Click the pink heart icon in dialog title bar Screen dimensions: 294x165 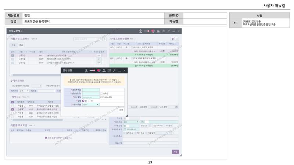coord(99,70)
